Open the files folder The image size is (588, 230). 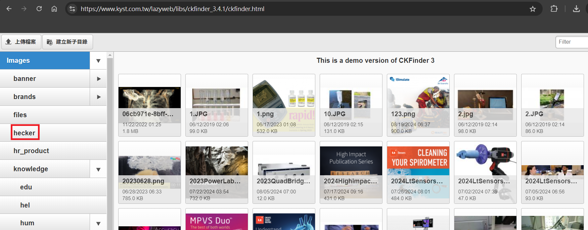pos(53,115)
